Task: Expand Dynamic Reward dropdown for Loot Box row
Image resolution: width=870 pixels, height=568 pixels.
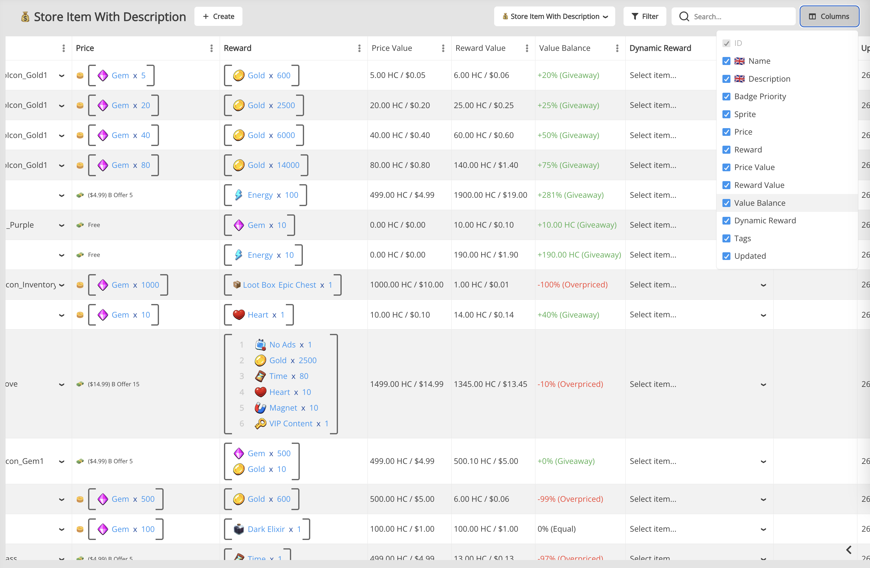Action: [x=763, y=285]
